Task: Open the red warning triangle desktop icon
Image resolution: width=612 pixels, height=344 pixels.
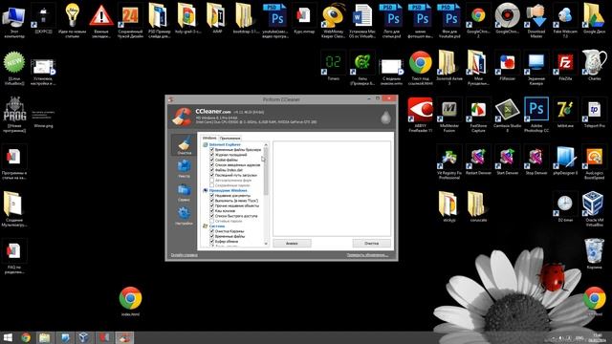Action: (x=101, y=20)
